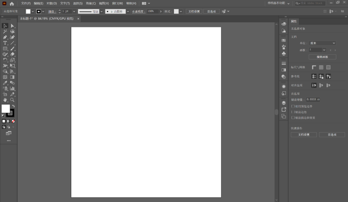Image resolution: width=348 pixels, height=202 pixels.
Task: Open the 传统基本功能 workspace switcher
Action: point(278,3)
